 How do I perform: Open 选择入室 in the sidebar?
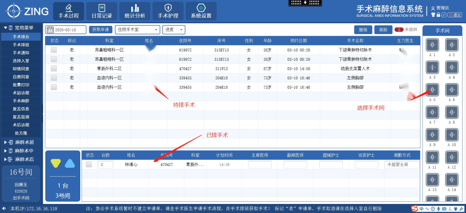[x=21, y=61]
